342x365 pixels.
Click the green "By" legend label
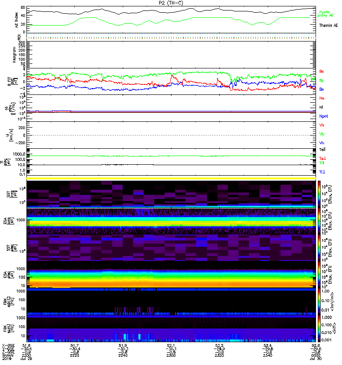coord(321,80)
